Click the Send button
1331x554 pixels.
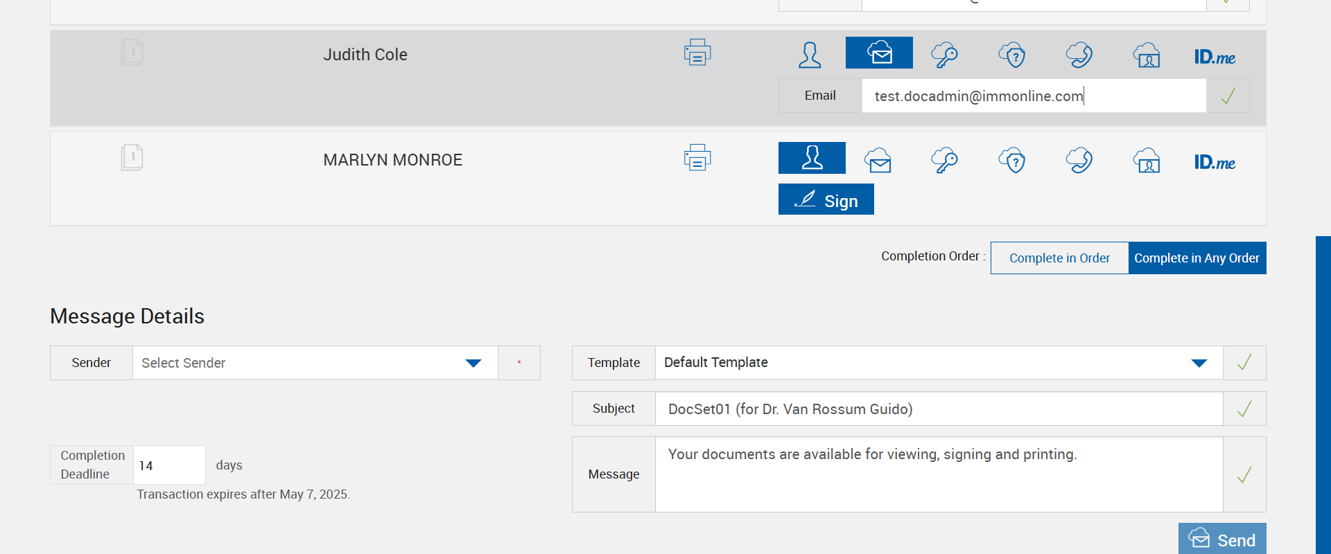[x=1222, y=539]
